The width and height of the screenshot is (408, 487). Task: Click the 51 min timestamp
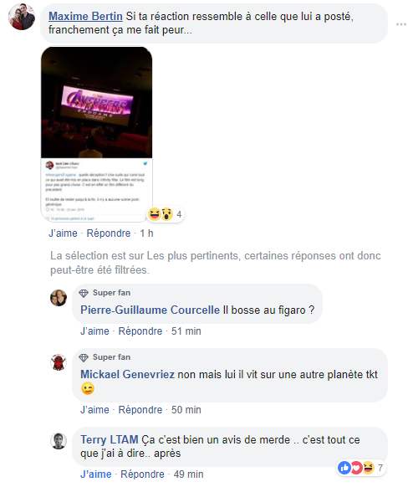tap(186, 331)
